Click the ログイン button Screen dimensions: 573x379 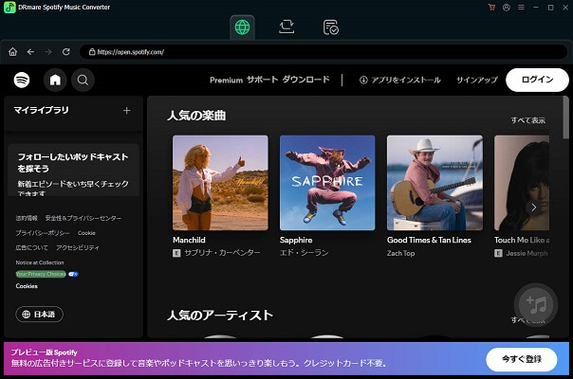point(537,80)
